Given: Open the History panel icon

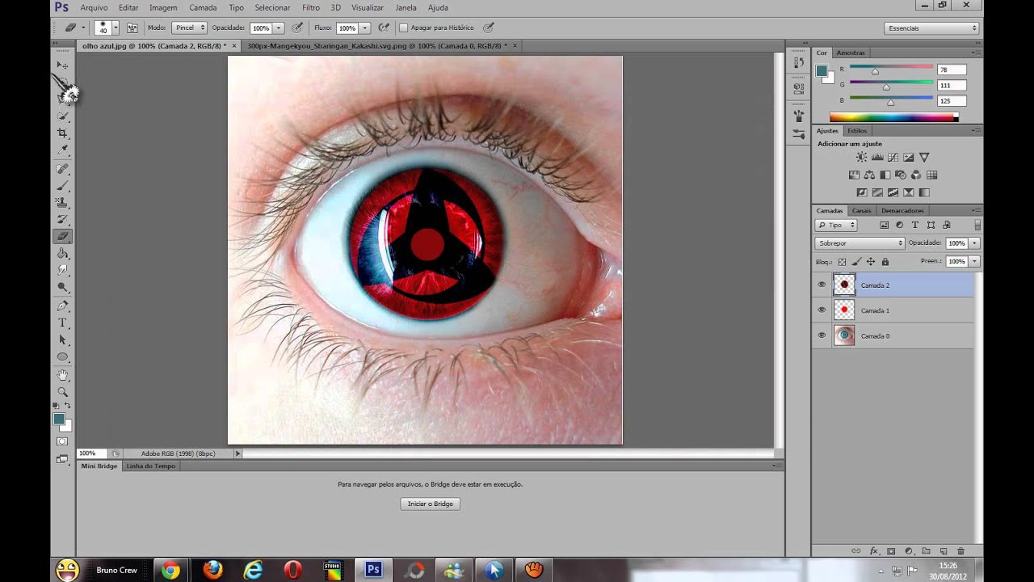Looking at the screenshot, I should pyautogui.click(x=798, y=62).
